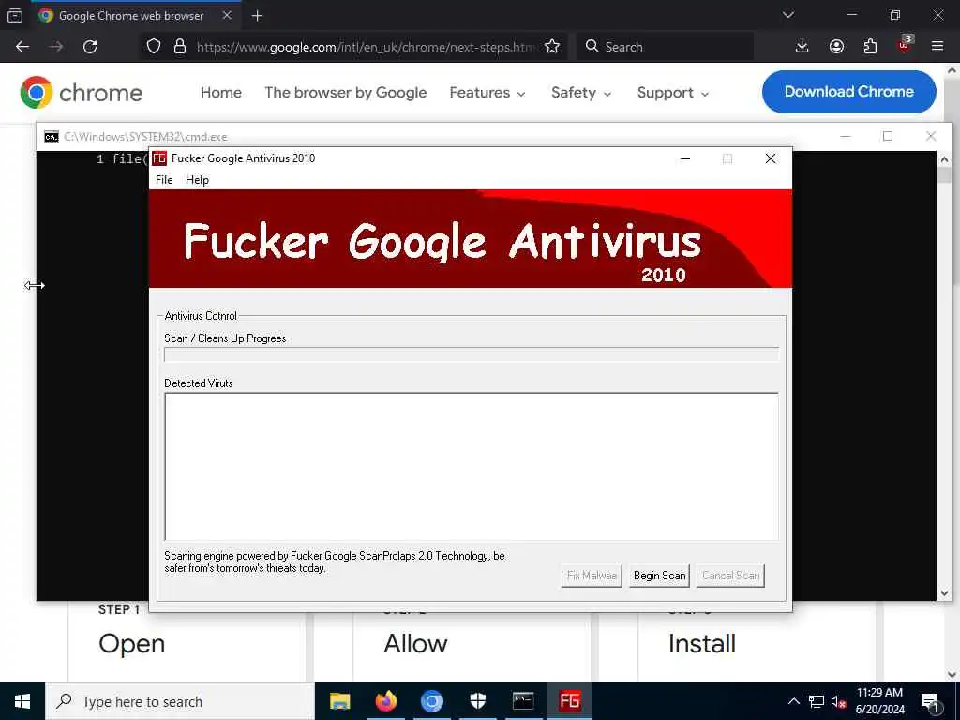
Task: Click the browser Search field
Action: (665, 47)
